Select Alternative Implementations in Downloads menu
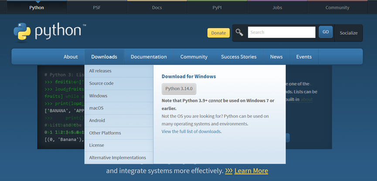Viewport: 377px width, 181px height. click(119, 158)
